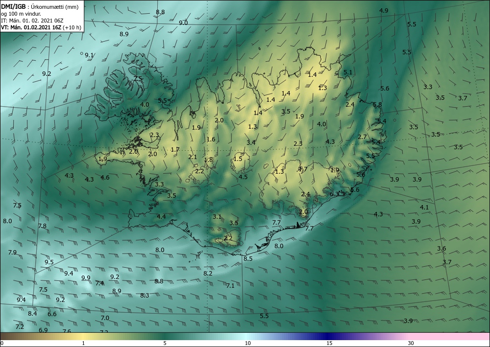The height and width of the screenshot is (347, 490).
Task: Pick the dark navy segment of the color bar
Action: pos(328,336)
